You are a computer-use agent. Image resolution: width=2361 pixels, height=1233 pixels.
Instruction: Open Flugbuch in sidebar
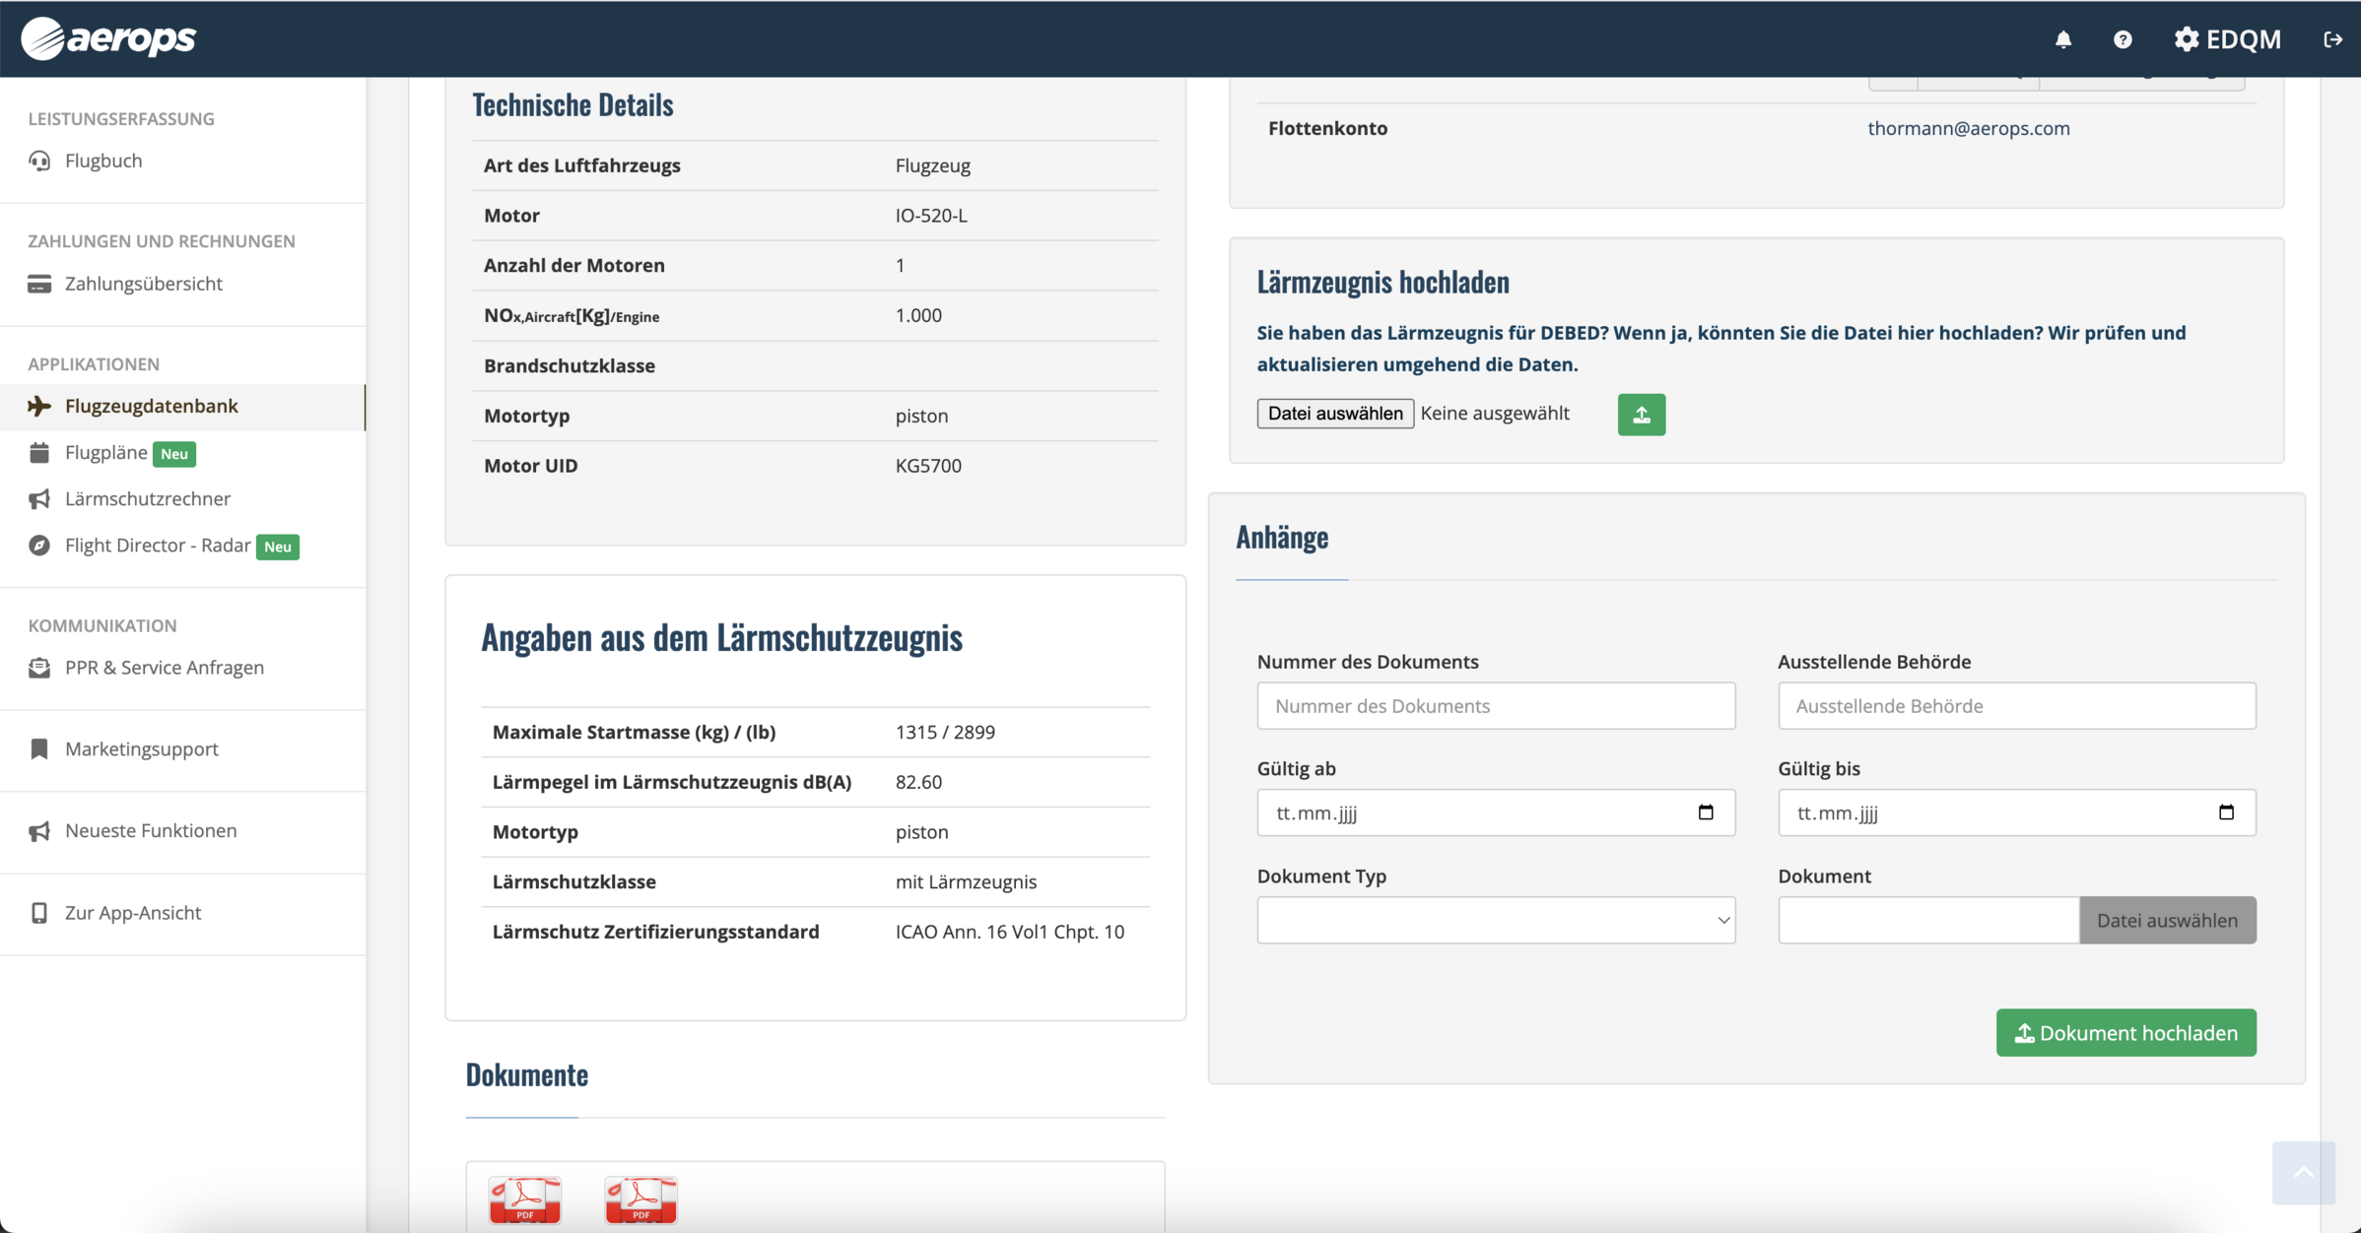click(x=103, y=161)
